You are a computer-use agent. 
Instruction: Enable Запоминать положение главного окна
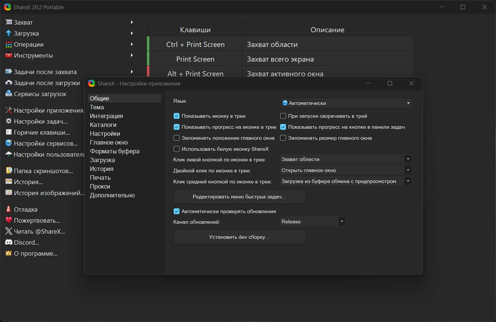pyautogui.click(x=176, y=138)
